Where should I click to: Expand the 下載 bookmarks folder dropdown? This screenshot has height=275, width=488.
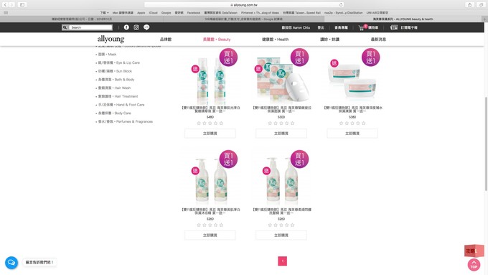click(104, 13)
